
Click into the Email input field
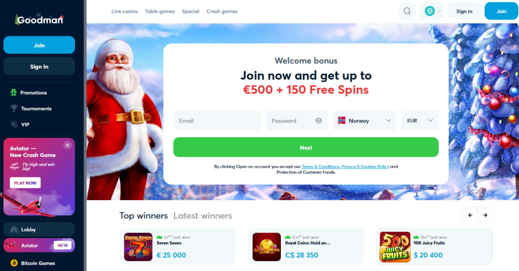click(x=217, y=121)
